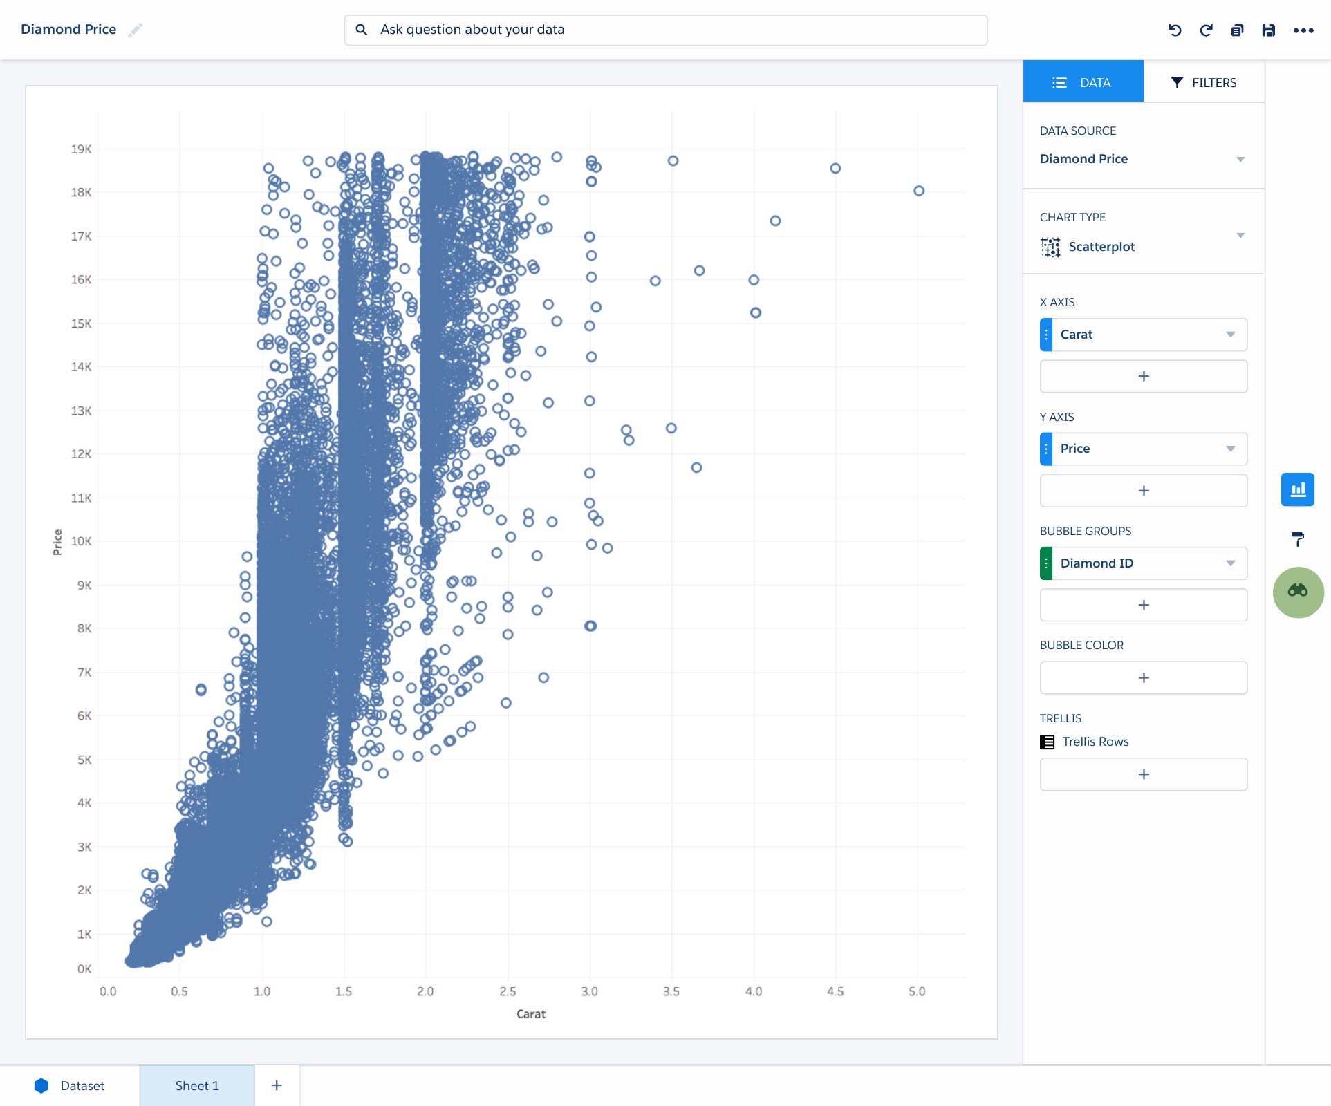Grab the Price field drag handle
The image size is (1331, 1106).
pyautogui.click(x=1046, y=449)
